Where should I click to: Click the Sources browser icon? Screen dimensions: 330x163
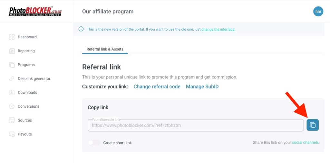12,120
